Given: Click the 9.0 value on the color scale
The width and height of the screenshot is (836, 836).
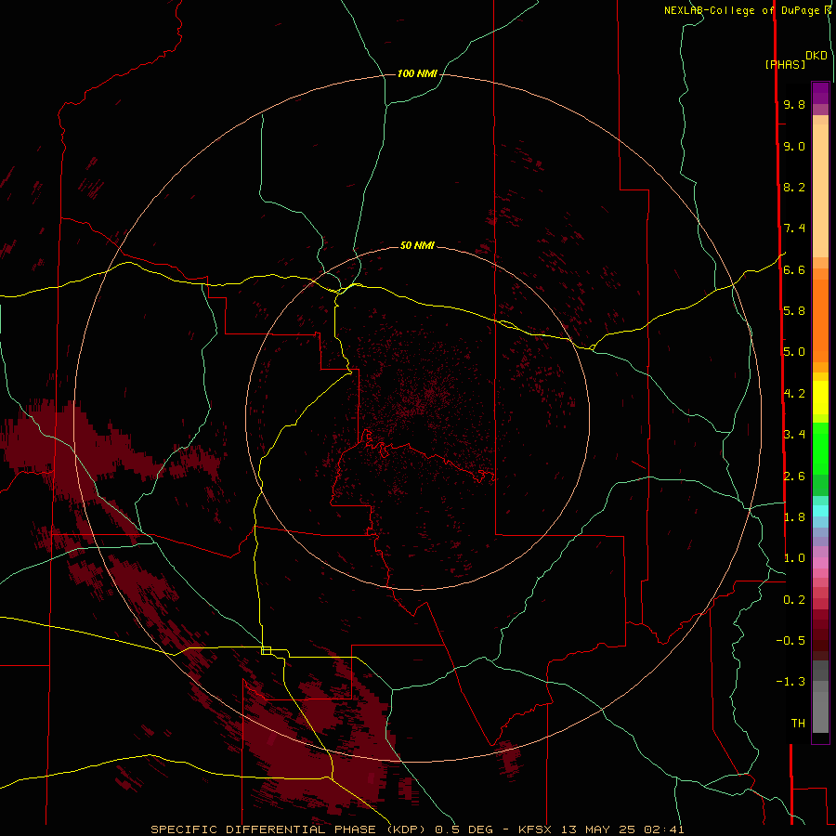Looking at the screenshot, I should point(794,146).
